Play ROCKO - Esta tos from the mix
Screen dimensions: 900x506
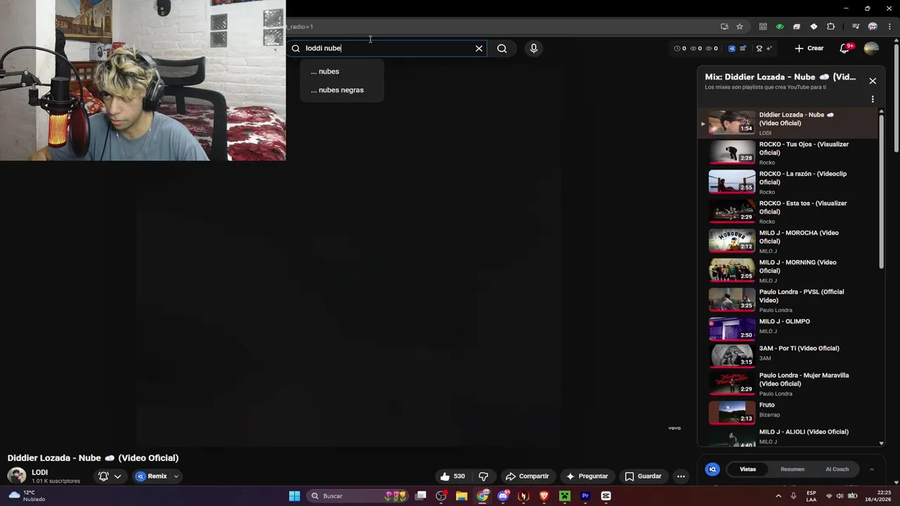tap(787, 212)
